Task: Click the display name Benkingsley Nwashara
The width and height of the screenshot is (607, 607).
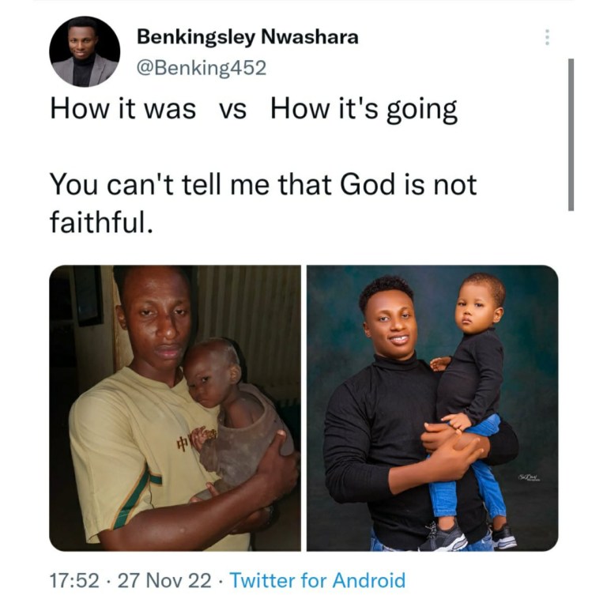Action: coord(247,37)
